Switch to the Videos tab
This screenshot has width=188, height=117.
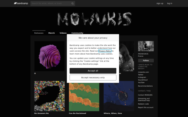coord(63,33)
